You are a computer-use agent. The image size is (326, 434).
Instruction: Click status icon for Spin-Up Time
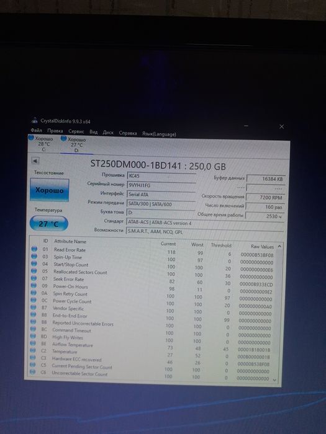click(34, 256)
